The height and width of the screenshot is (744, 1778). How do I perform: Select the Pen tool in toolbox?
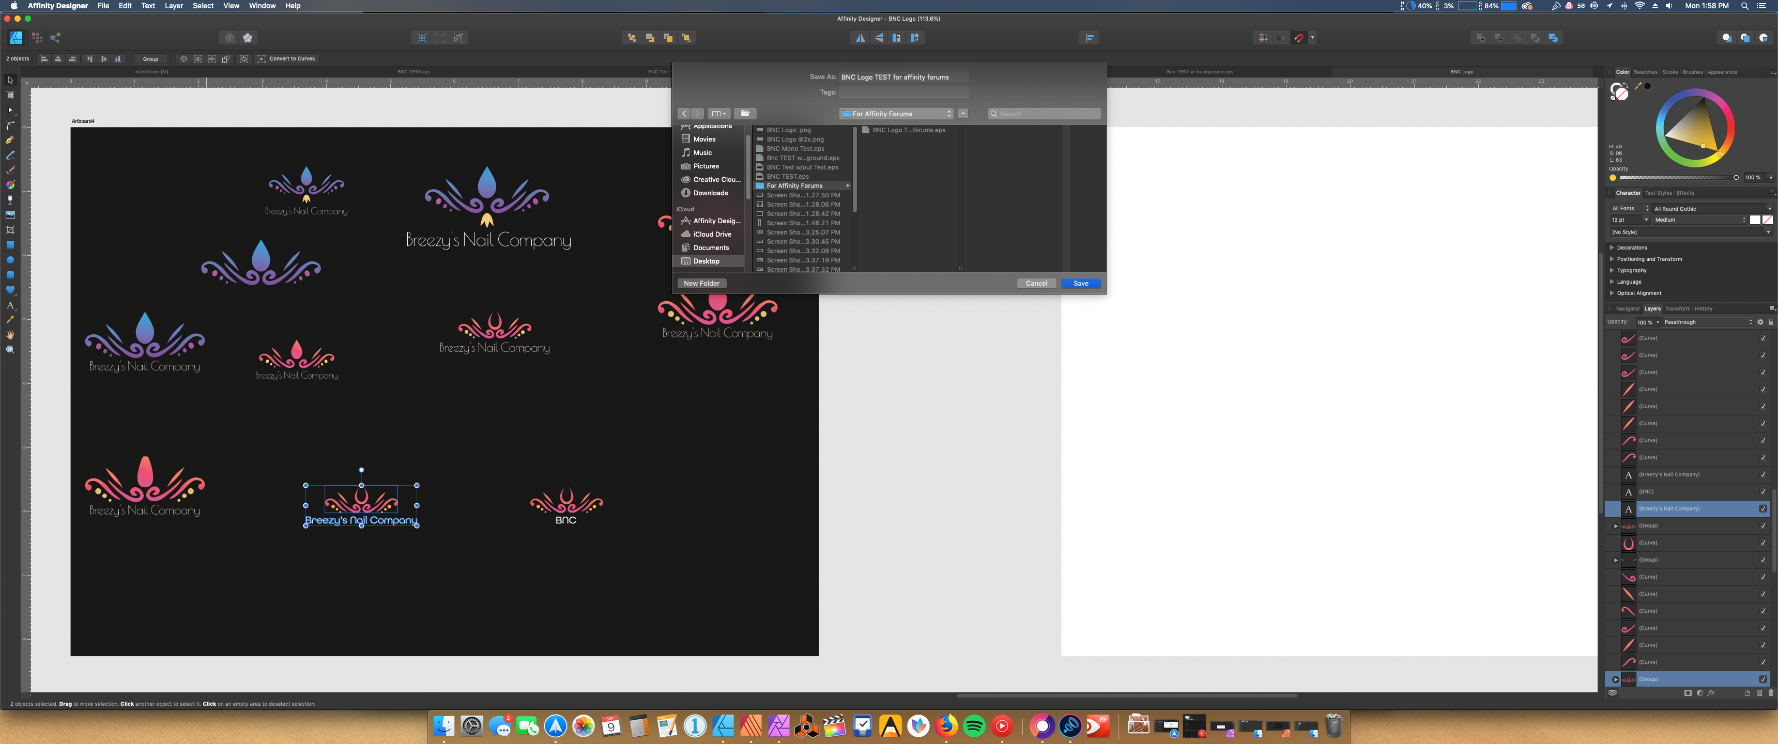[x=10, y=140]
